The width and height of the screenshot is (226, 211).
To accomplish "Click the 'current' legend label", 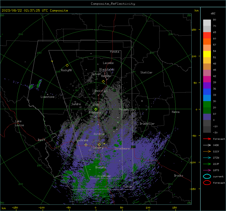I will [218, 176].
